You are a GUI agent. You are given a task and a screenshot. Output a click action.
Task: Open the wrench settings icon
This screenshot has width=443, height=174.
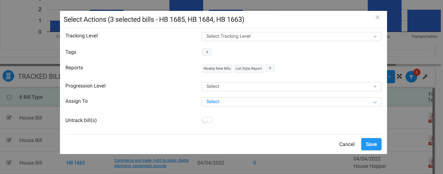(425, 77)
